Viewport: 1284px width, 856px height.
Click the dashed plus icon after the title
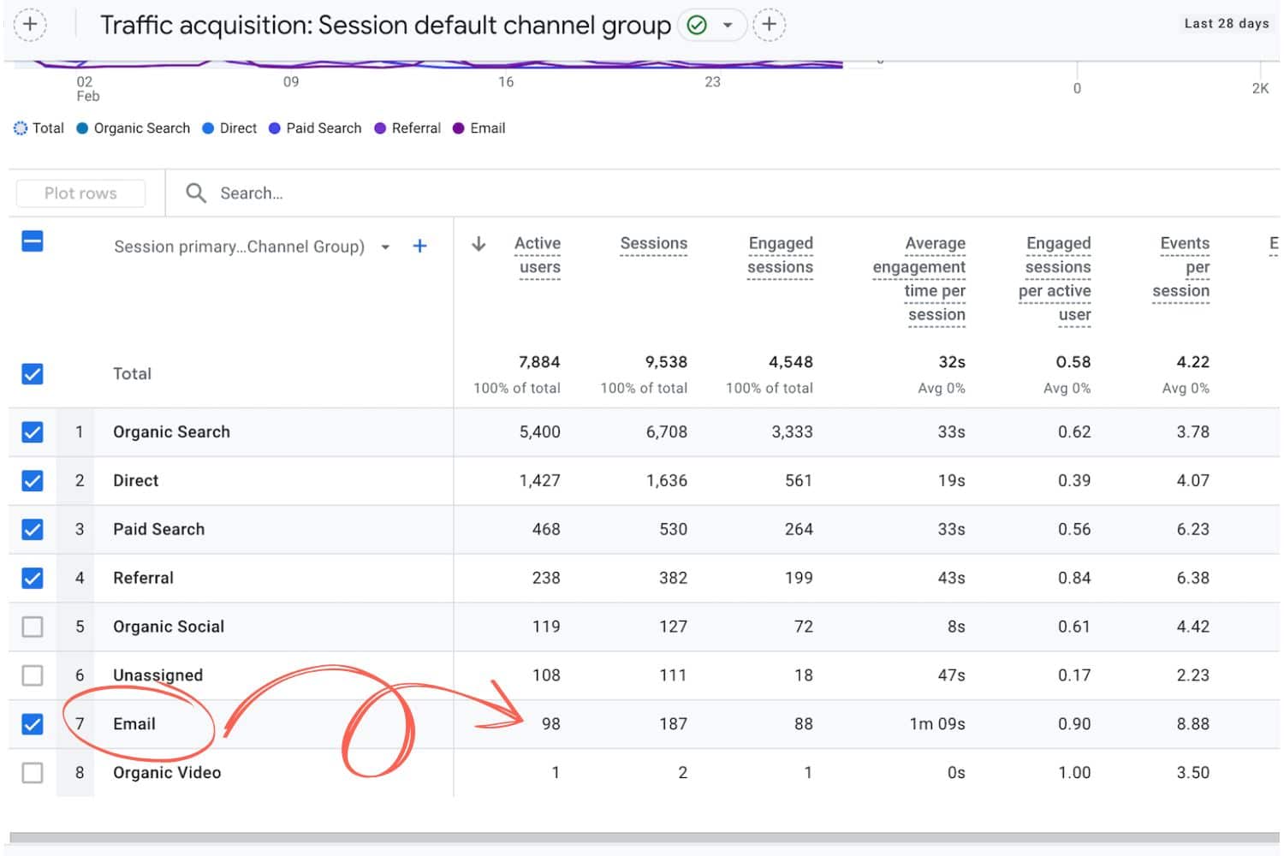point(769,24)
